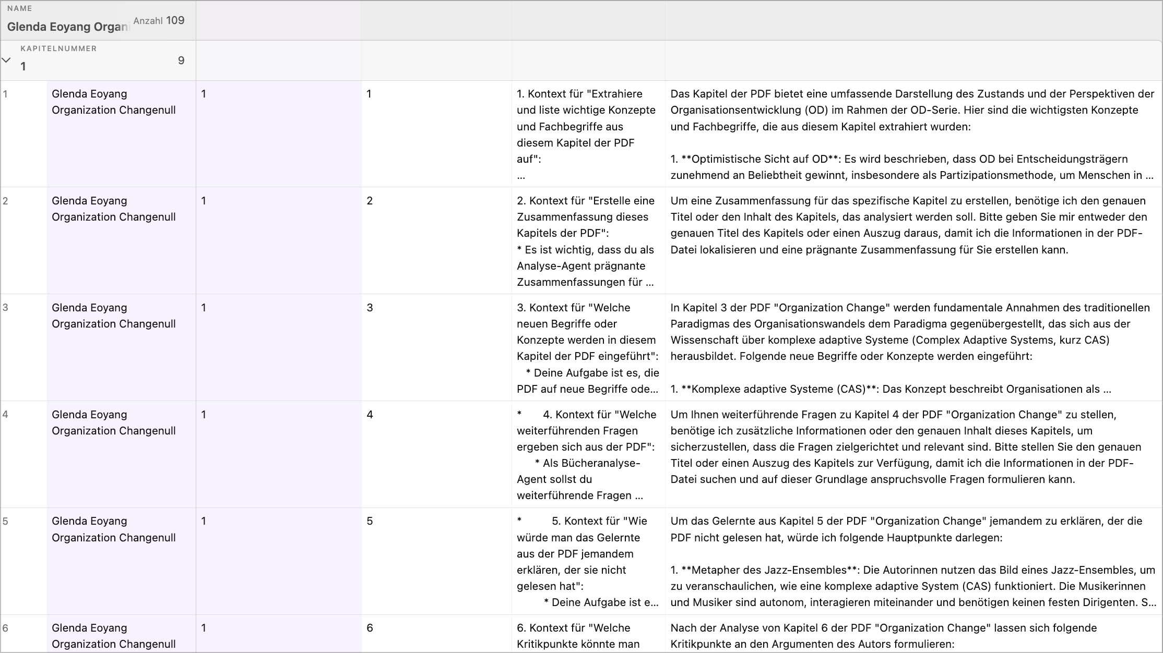
Task: Open cell '5. Kontext für "Wie würde man'
Action: point(588,561)
